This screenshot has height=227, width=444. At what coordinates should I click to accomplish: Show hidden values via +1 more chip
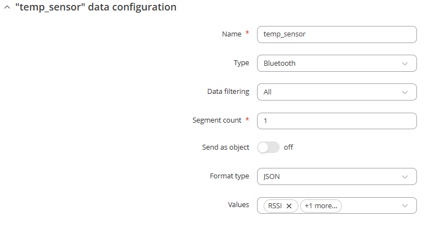pyautogui.click(x=321, y=206)
